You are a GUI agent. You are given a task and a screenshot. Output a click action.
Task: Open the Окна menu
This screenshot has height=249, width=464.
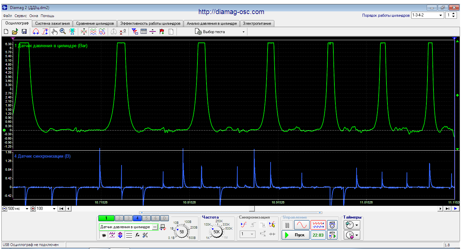point(34,16)
